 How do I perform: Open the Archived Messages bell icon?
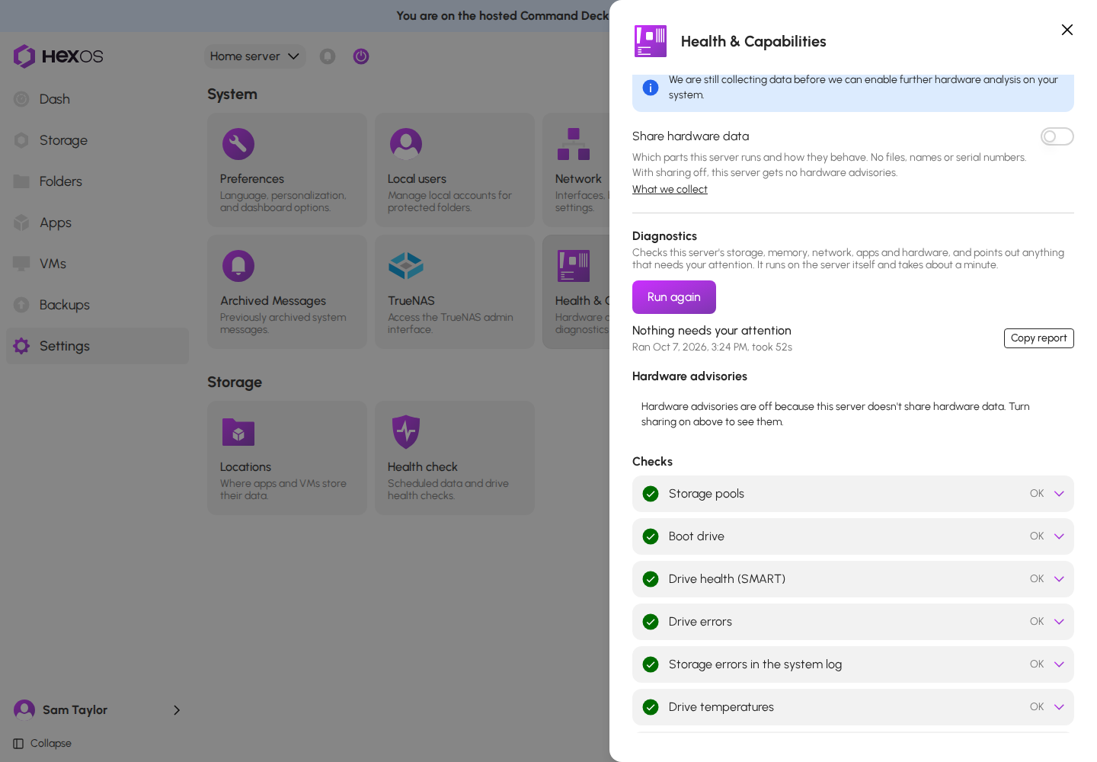(x=238, y=266)
